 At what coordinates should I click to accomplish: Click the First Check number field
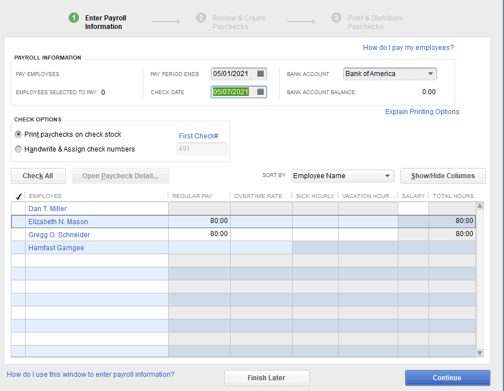202,149
